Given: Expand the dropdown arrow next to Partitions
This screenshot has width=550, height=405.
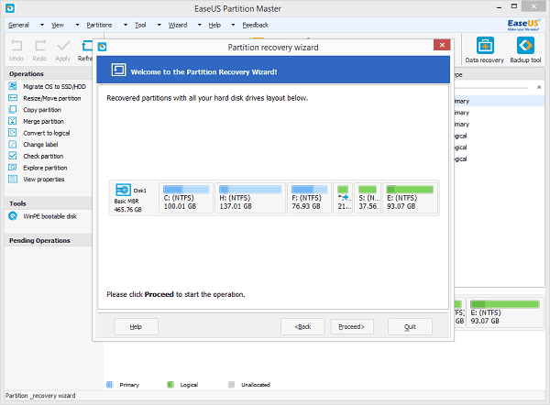Looking at the screenshot, I should (126, 25).
